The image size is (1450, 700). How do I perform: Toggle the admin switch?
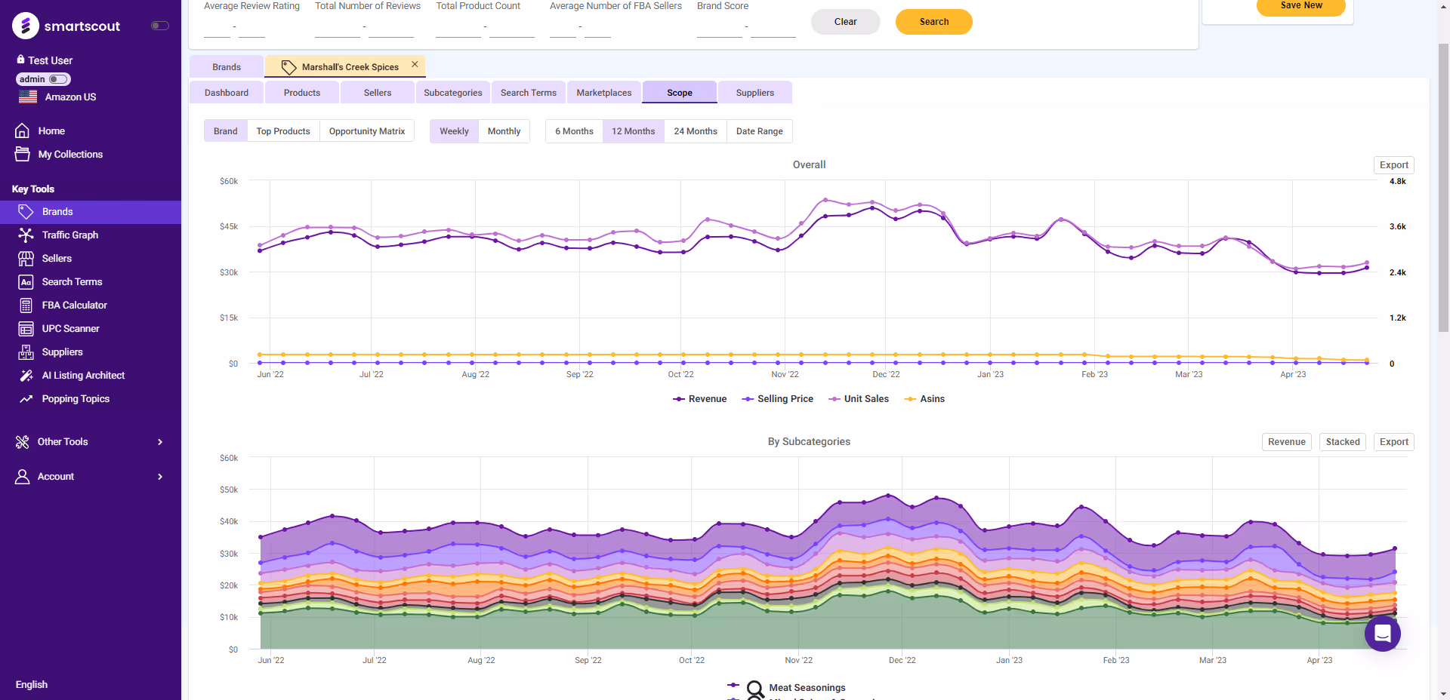tap(59, 79)
